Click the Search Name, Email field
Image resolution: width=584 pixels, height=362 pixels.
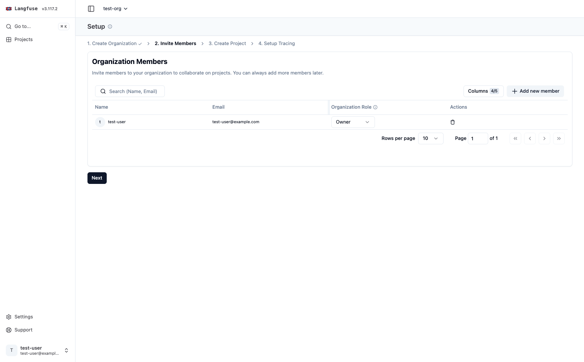(133, 91)
